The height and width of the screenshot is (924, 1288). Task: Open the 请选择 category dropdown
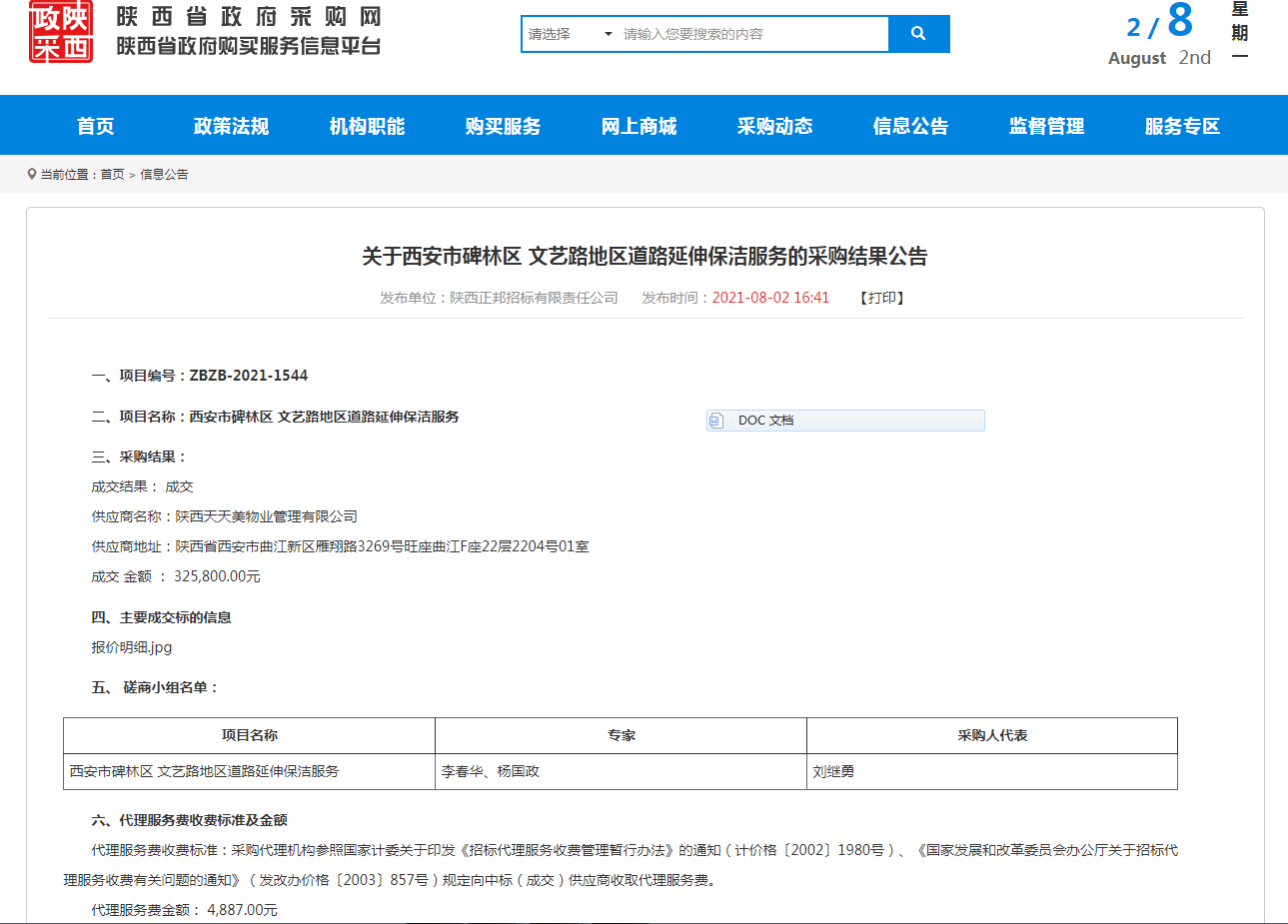pyautogui.click(x=570, y=34)
